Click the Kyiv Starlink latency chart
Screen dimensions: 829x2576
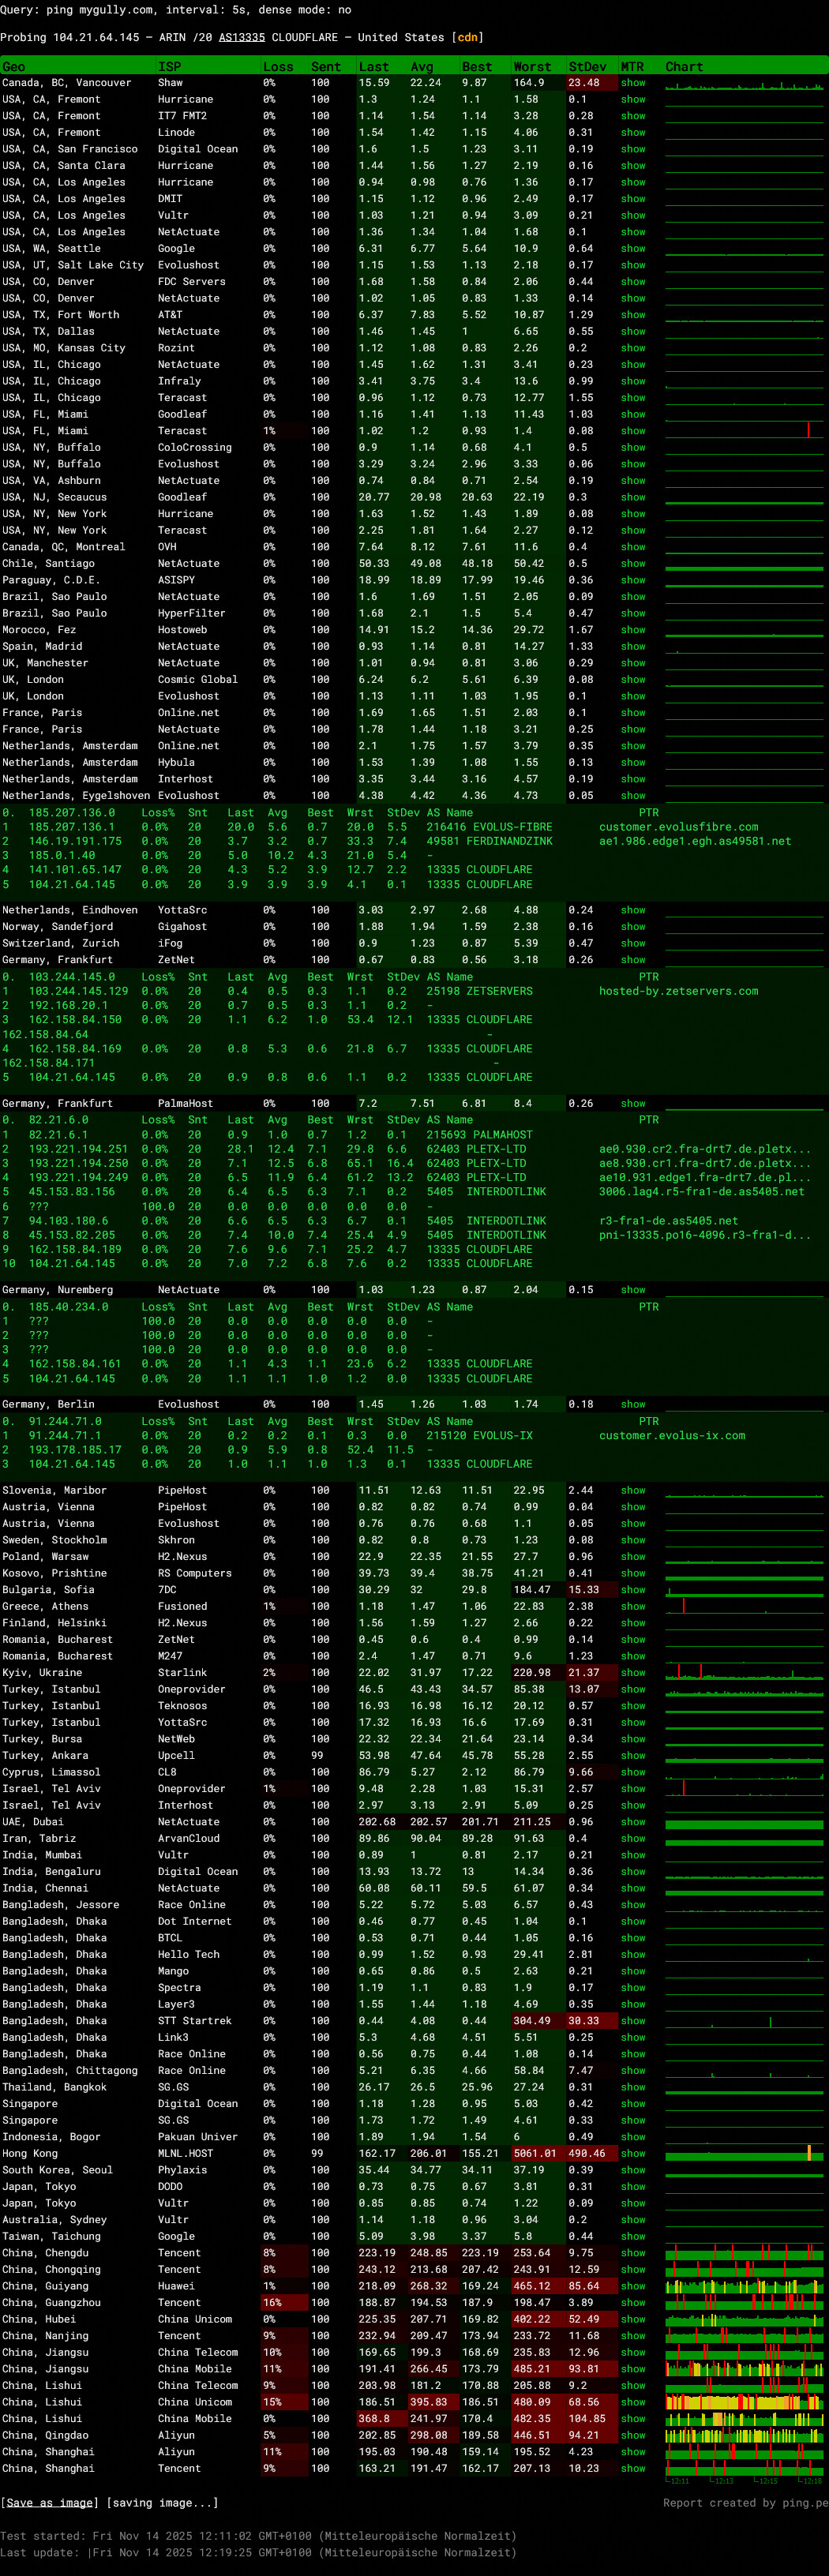pos(744,1672)
